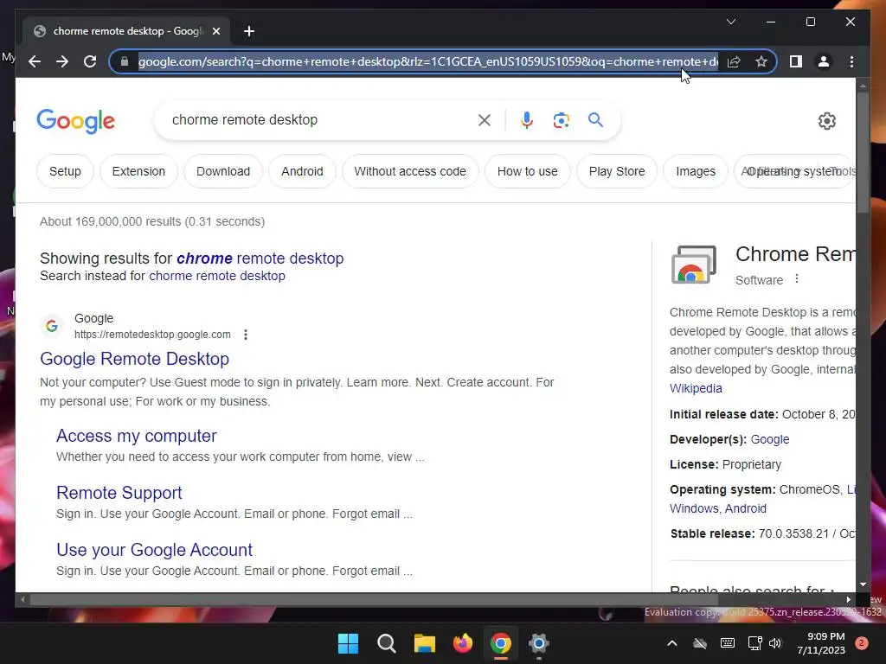Submit search with the magnifying glass icon
The width and height of the screenshot is (886, 664).
pyautogui.click(x=595, y=119)
